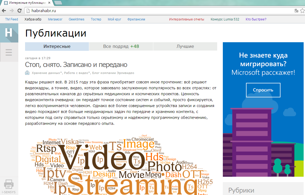Click the Habrahabr H logo
Screen dimensions: 305x195
[9, 33]
